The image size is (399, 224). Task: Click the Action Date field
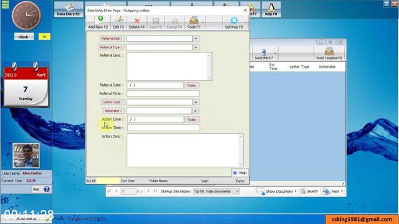155,119
